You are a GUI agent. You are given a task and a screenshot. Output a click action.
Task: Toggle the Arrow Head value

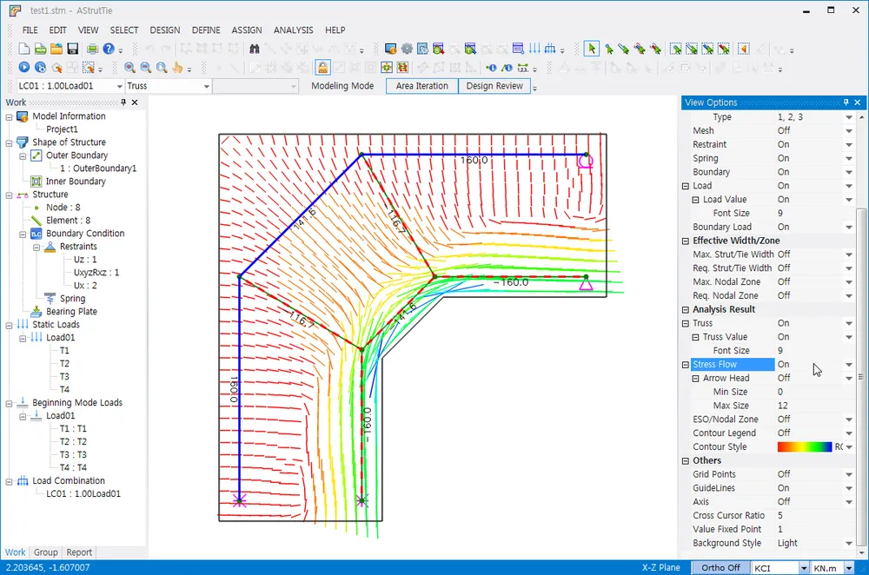pyautogui.click(x=814, y=378)
